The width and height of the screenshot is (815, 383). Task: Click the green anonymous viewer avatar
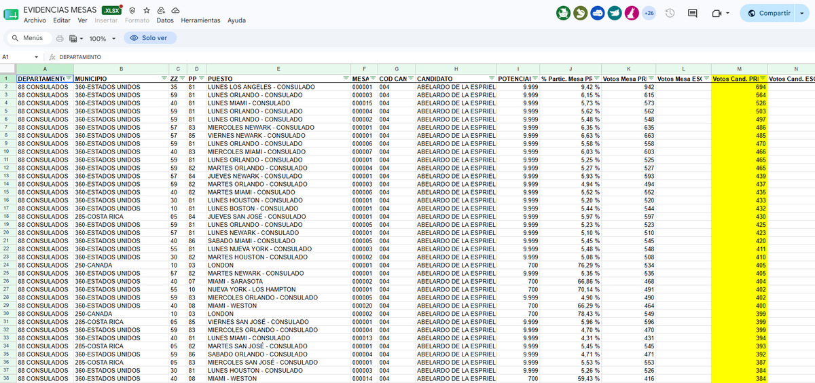point(563,13)
